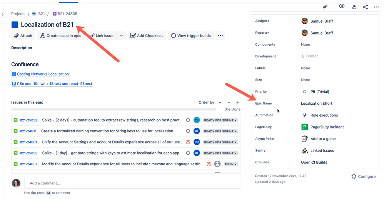Image resolution: width=384 pixels, height=199 pixels.
Task: Change Priority P5 (Trivial)
Action: tap(316, 92)
